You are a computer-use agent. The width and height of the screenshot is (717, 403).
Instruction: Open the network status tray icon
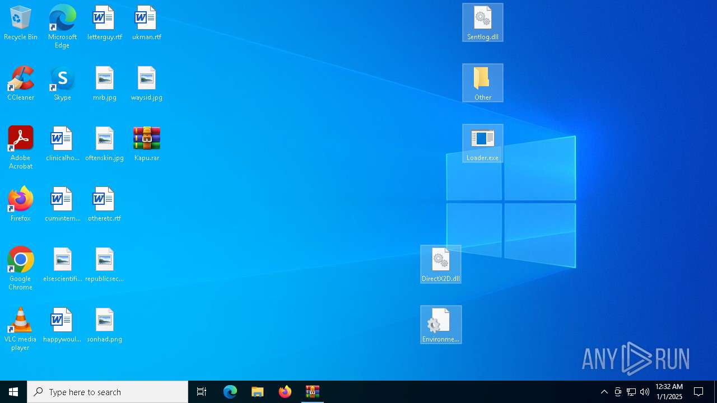[x=631, y=392]
